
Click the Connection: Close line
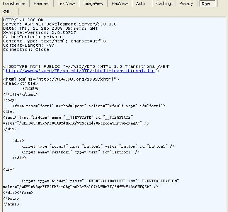pyautogui.click(x=26, y=49)
